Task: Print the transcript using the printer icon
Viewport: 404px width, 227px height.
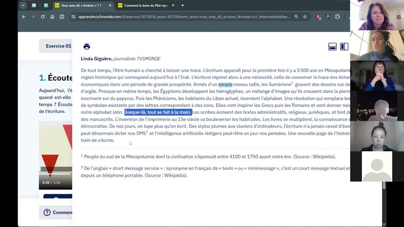Action: pyautogui.click(x=87, y=47)
